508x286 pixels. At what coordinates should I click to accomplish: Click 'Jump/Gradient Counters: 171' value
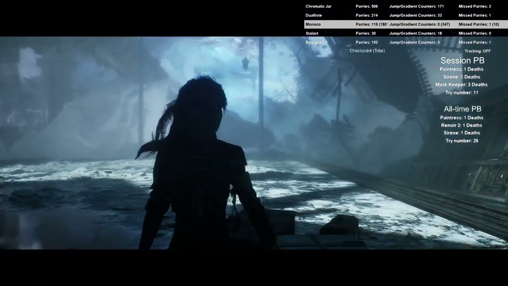tap(416, 6)
